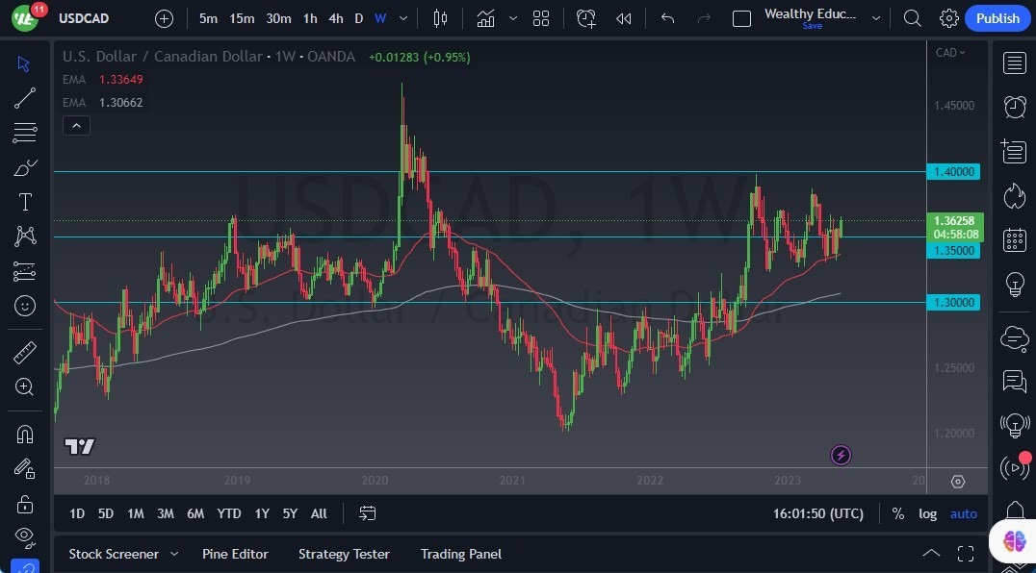This screenshot has height=573, width=1036.
Task: Collapse the chart legend
Action: click(x=76, y=125)
